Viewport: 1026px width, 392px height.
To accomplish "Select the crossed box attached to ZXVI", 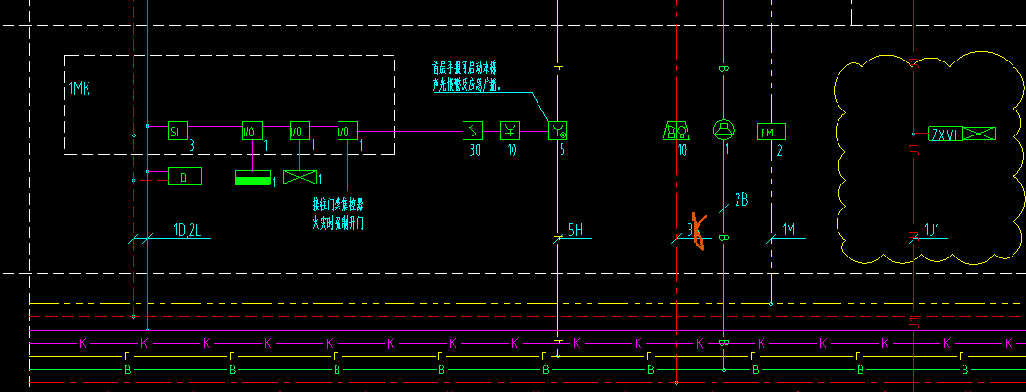I will tap(978, 134).
